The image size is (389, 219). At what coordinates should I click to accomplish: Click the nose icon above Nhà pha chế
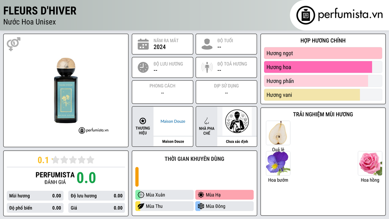pyautogui.click(x=206, y=121)
